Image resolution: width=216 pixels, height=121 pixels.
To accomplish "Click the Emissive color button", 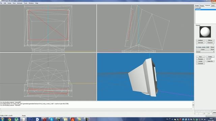I will tap(210, 43).
